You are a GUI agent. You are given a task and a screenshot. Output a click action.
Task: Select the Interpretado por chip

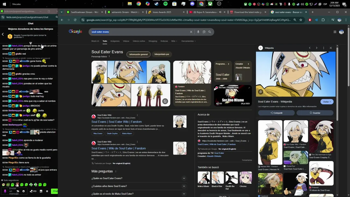pyautogui.click(x=162, y=54)
